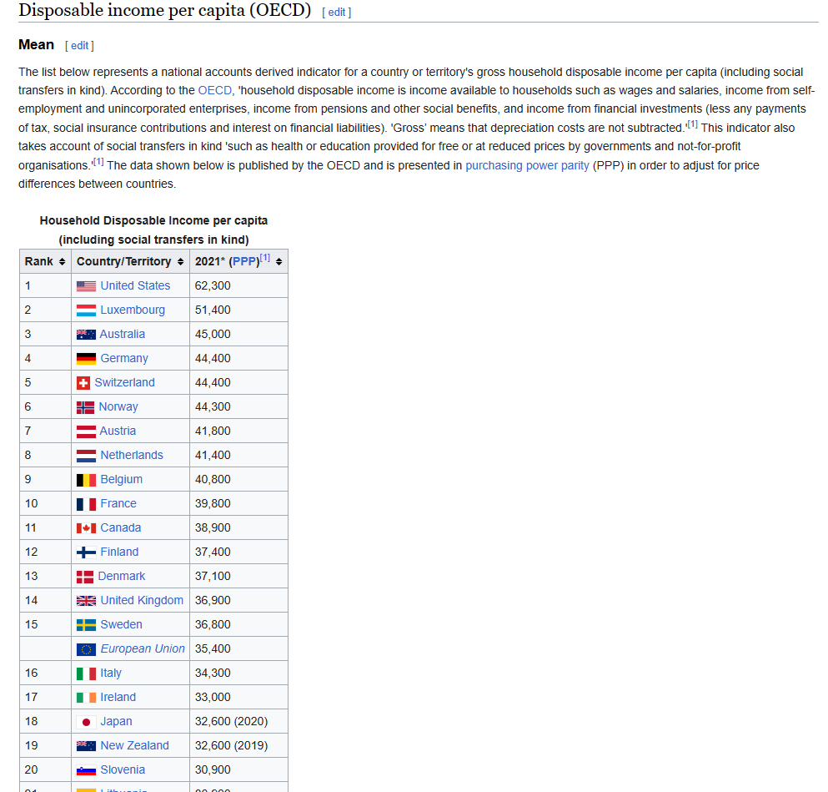Open the United States article link

[x=135, y=286]
